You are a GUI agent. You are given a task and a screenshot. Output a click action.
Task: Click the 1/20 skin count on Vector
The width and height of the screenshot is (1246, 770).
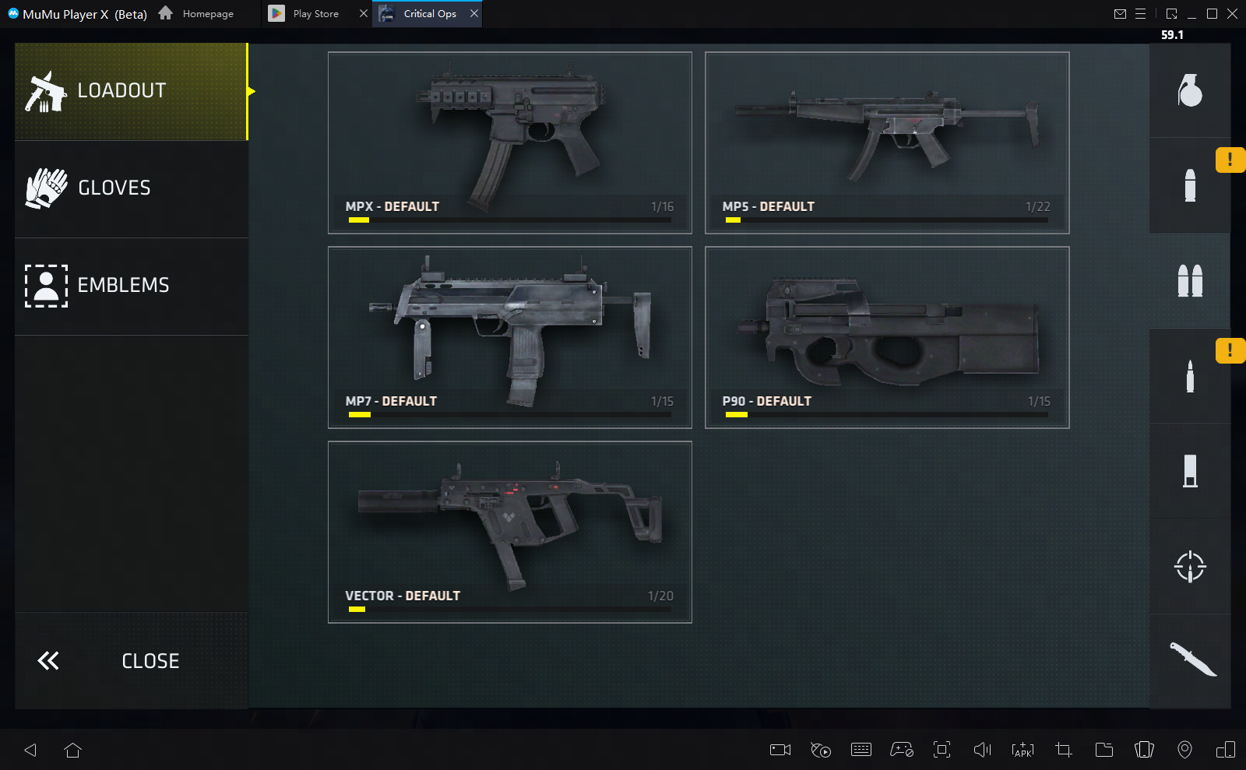[x=660, y=596]
